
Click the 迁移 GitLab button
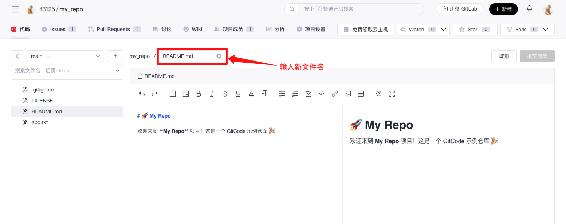(x=459, y=9)
